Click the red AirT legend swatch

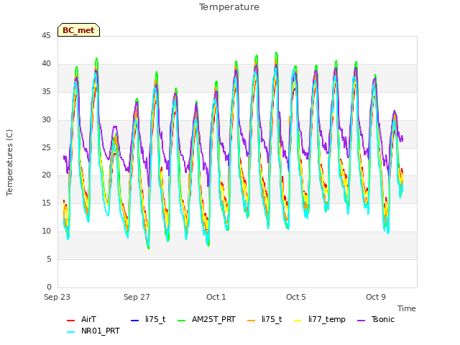coord(70,320)
